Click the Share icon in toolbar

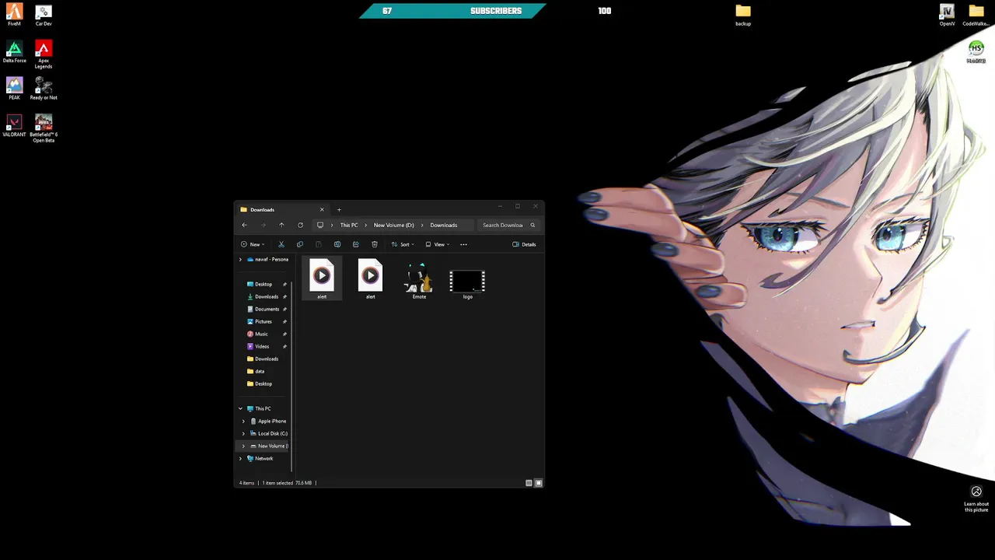point(355,244)
